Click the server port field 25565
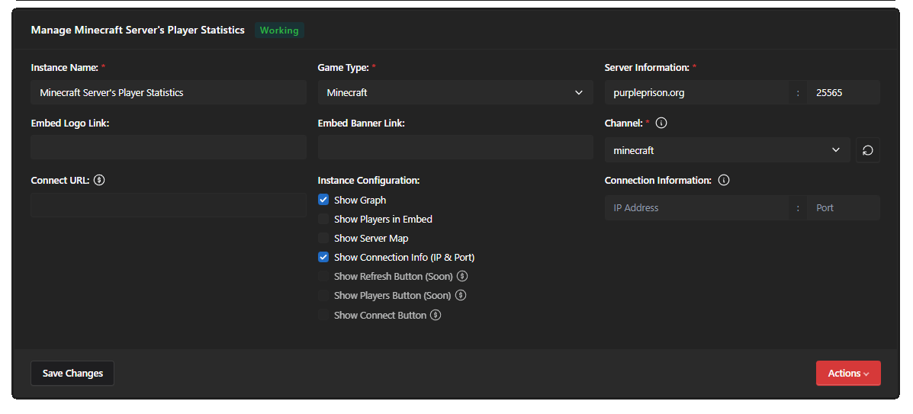The width and height of the screenshot is (913, 414). click(x=843, y=92)
